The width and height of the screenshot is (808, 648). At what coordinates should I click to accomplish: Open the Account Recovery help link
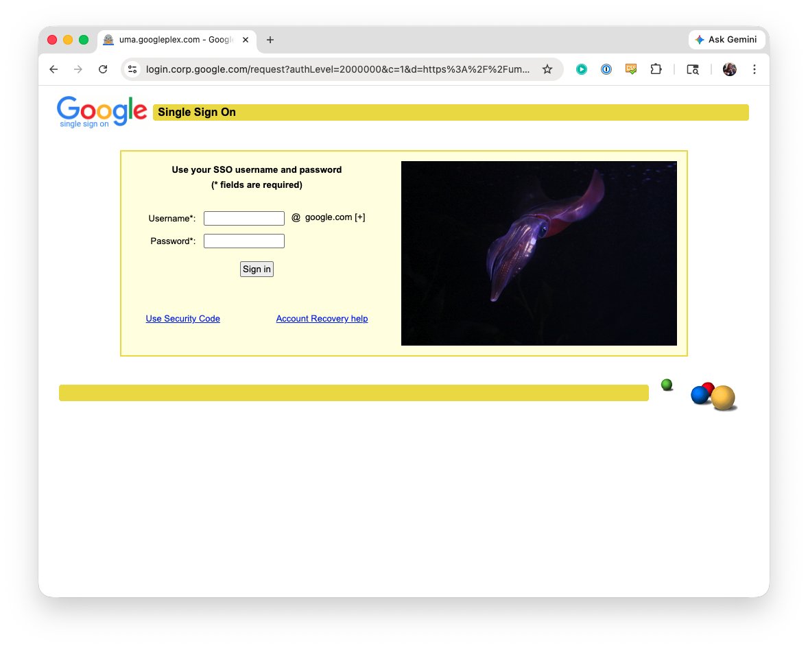322,318
